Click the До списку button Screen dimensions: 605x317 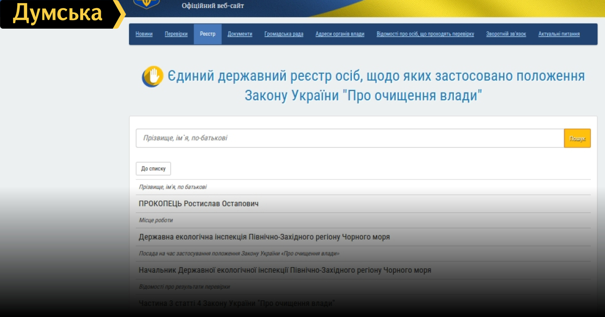153,169
